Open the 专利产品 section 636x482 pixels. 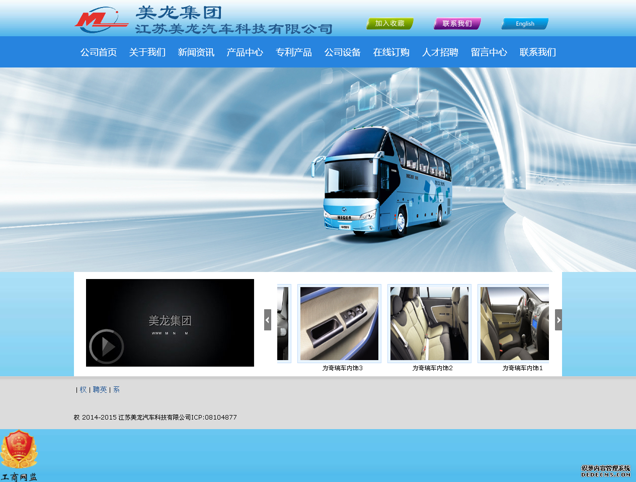[294, 52]
